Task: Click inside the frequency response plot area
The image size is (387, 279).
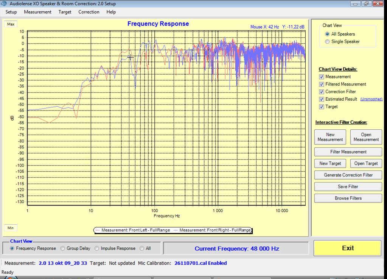Action: tap(166, 118)
